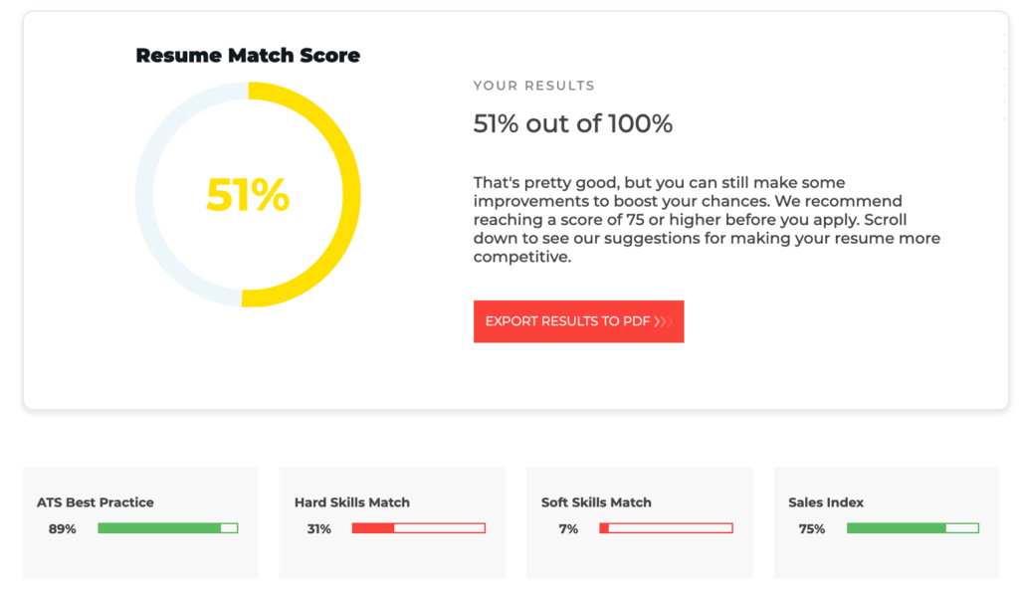Open the Soft Skills Match label
This screenshot has width=1019, height=589.
pos(596,502)
